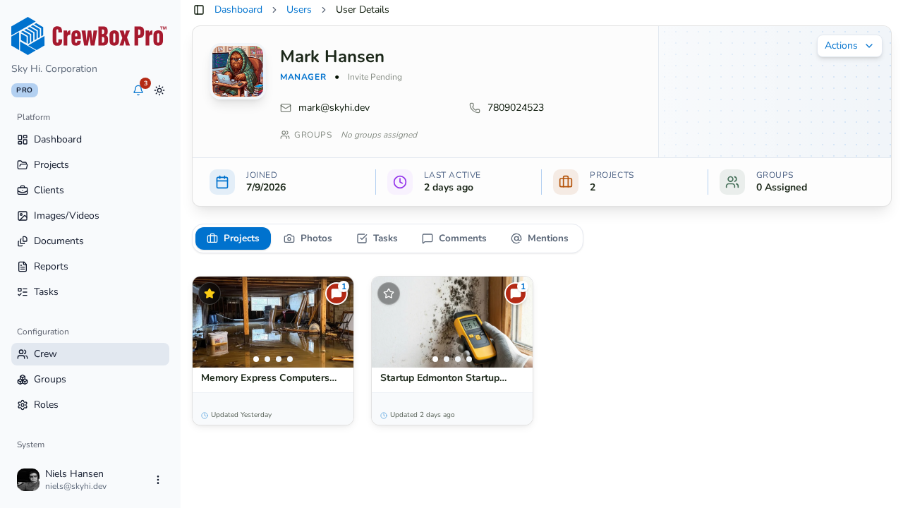The width and height of the screenshot is (903, 508).
Task: Open Dashboard in the sidebar
Action: pyautogui.click(x=90, y=140)
